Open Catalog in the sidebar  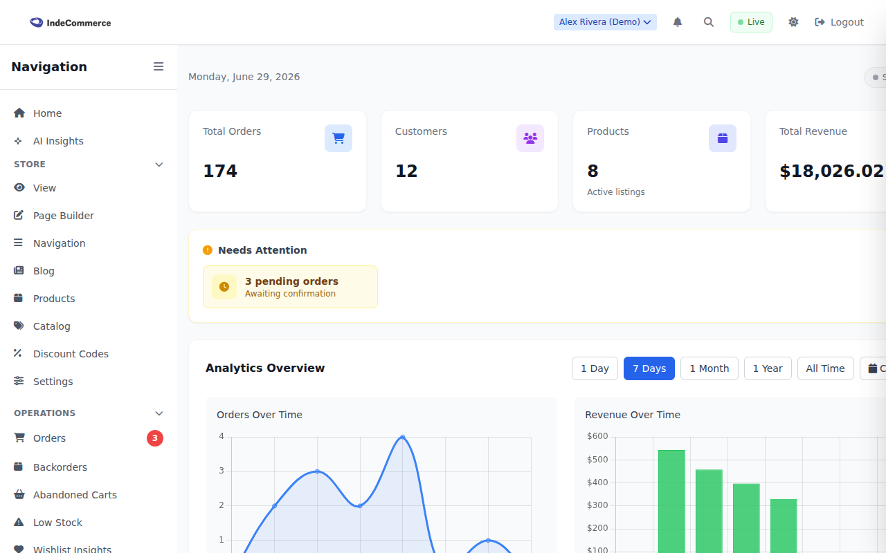point(89,326)
